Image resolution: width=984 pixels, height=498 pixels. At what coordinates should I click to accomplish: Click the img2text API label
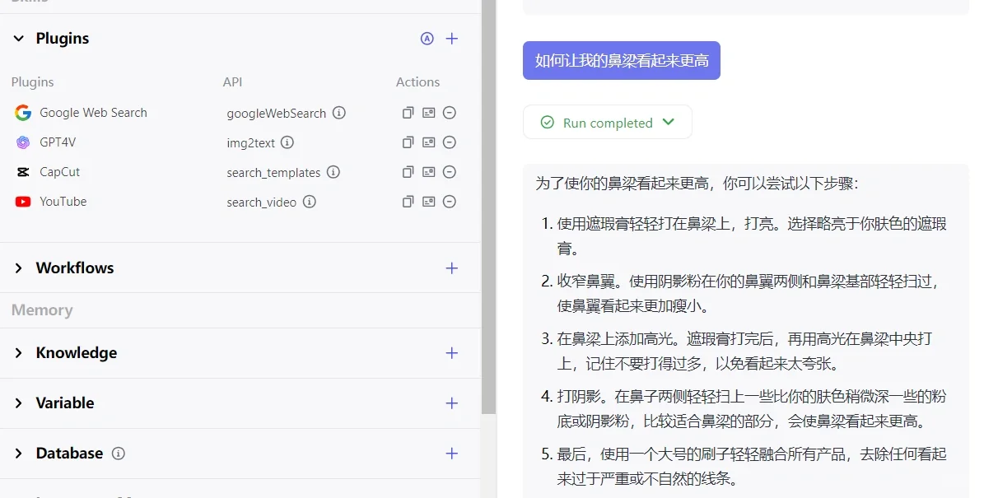[x=251, y=143]
